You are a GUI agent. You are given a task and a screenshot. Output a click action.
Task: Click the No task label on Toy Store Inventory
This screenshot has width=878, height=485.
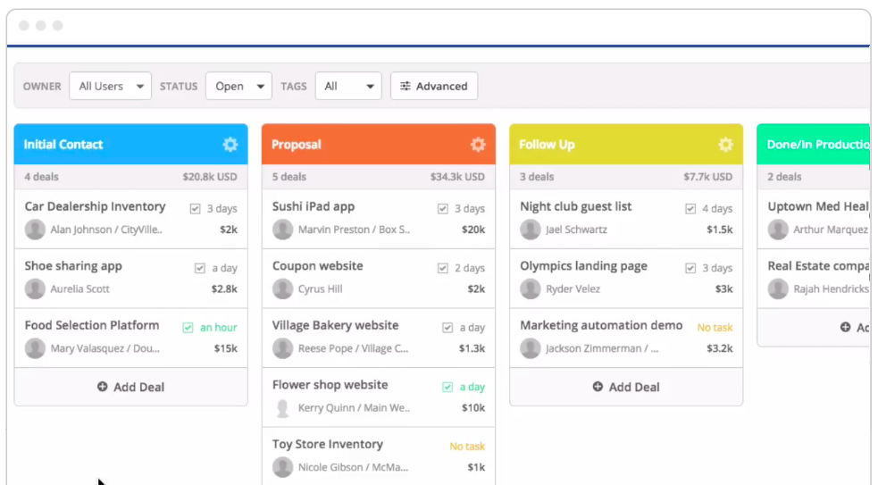click(x=467, y=447)
